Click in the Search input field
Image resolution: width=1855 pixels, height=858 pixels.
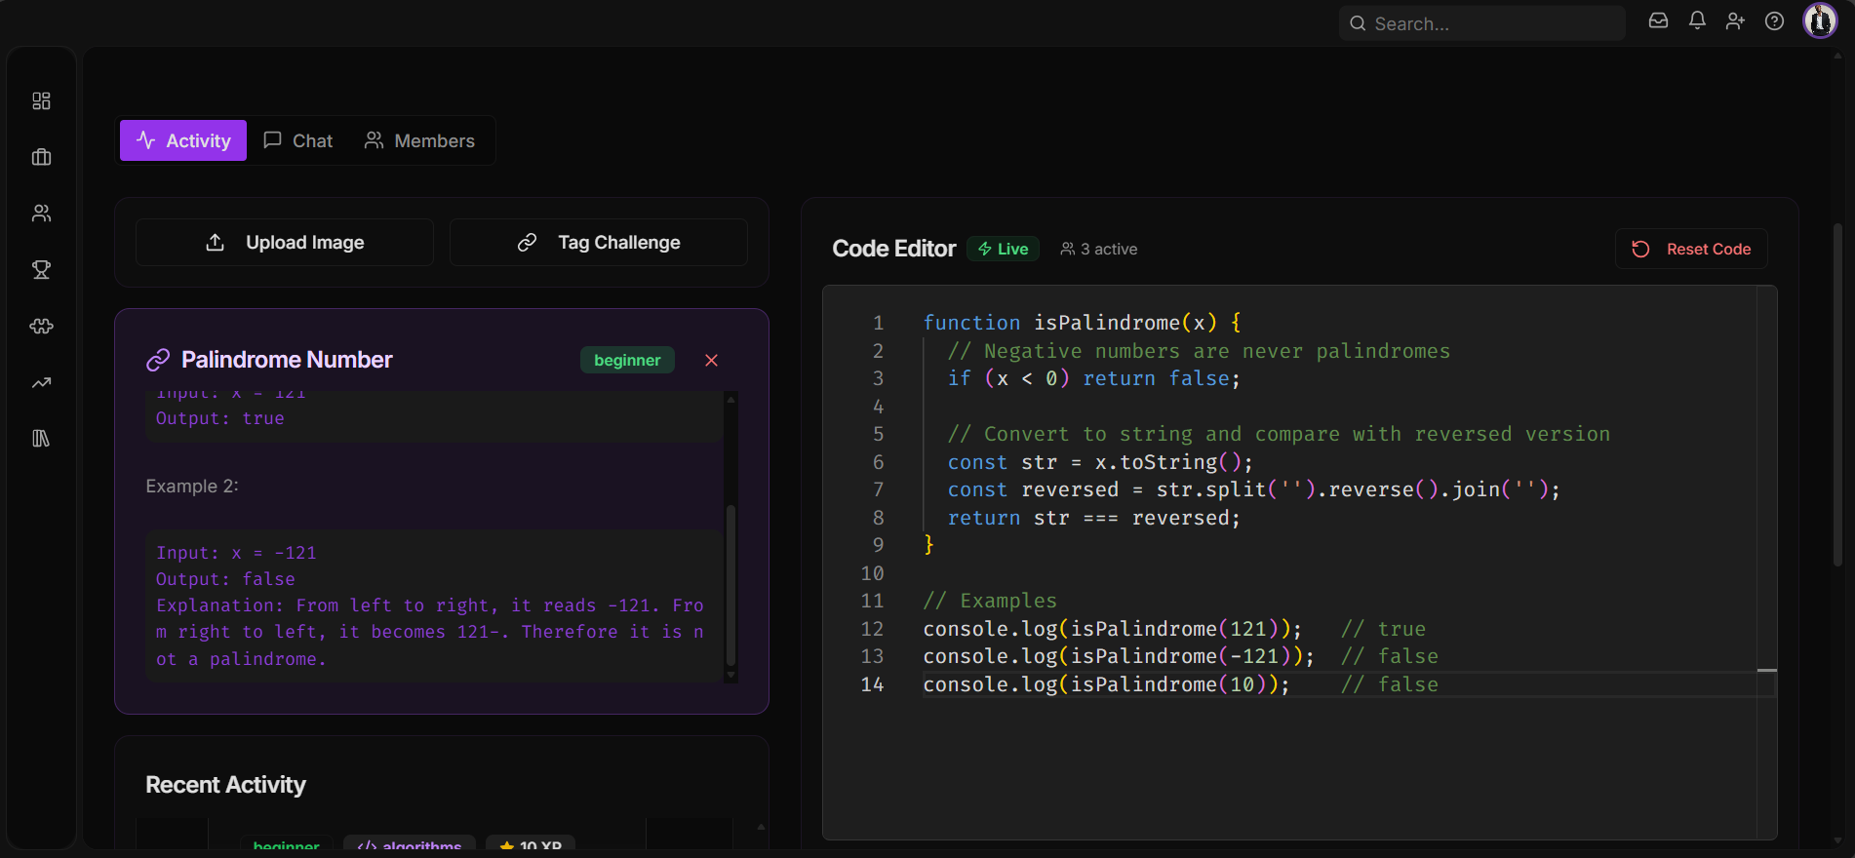tap(1492, 23)
